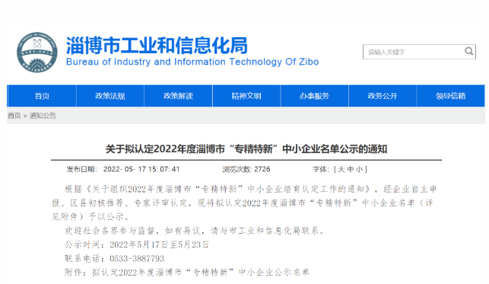
Task: Click the paragraph starting 欢迎社会各界参与监督
Action: pyautogui.click(x=195, y=231)
